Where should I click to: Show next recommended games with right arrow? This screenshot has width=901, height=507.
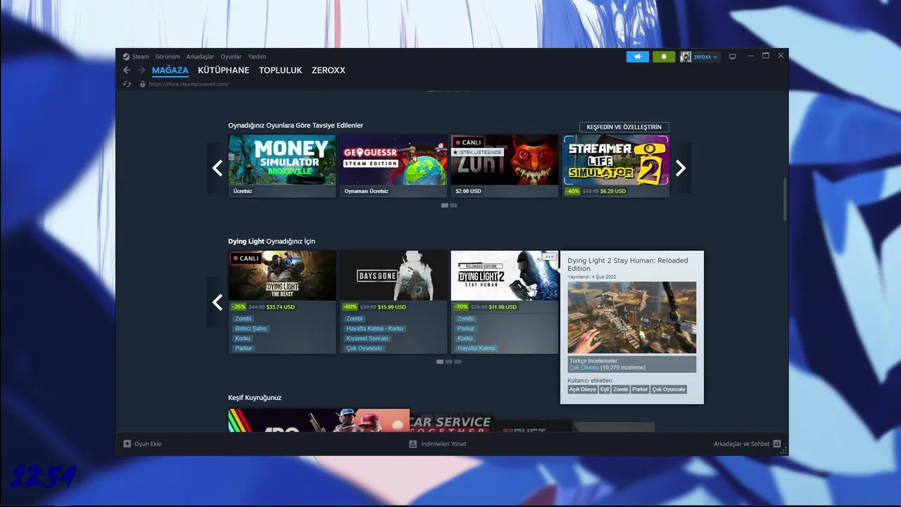[x=681, y=168]
